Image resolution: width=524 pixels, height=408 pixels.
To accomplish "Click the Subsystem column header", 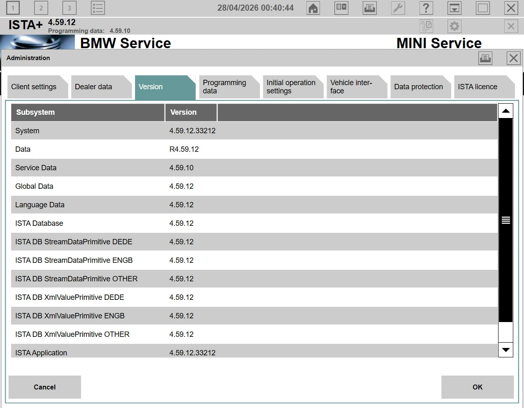I will coord(88,112).
